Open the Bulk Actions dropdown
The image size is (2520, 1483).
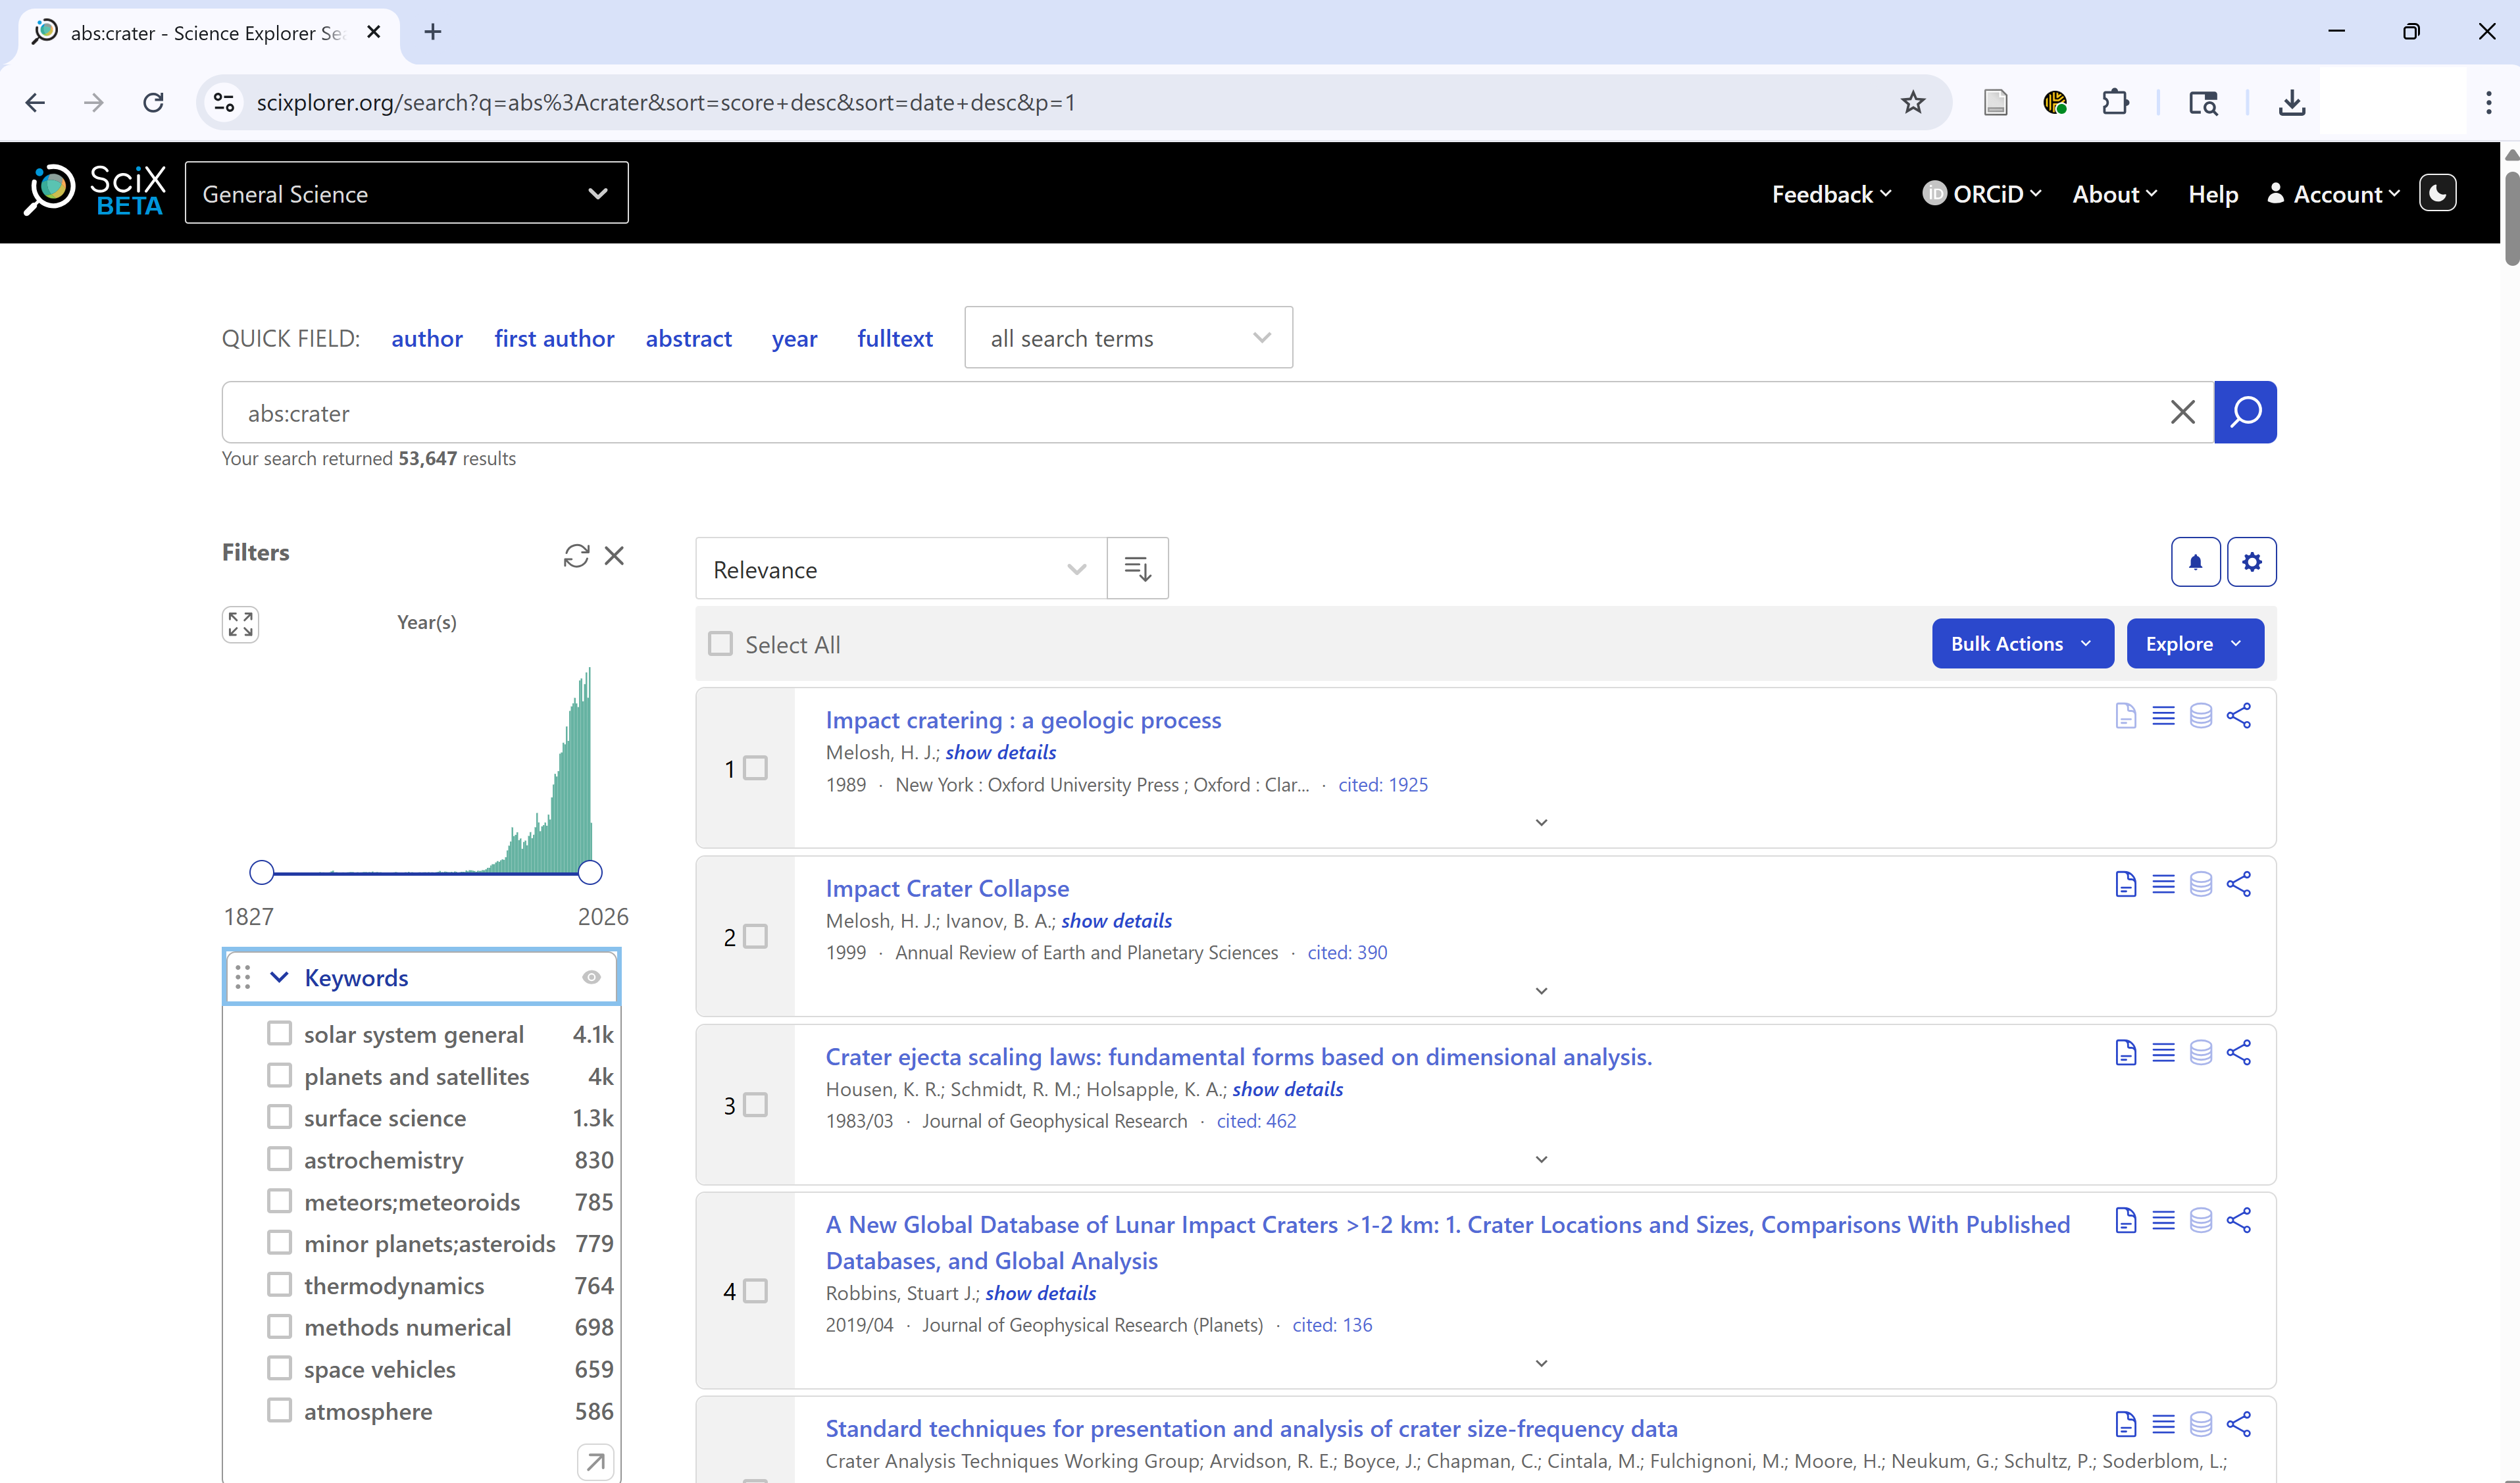click(2022, 644)
